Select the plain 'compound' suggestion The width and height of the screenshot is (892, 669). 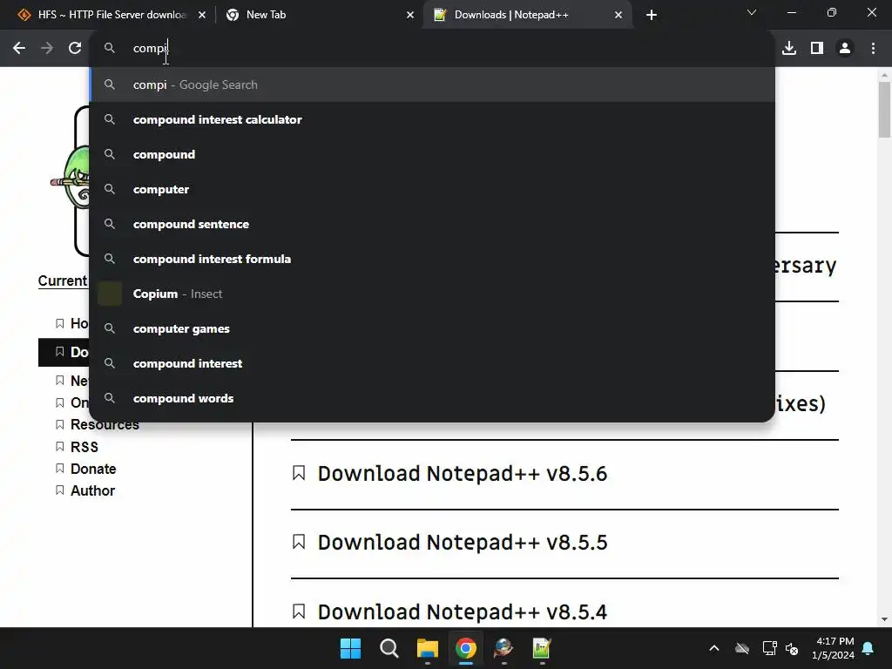432,154
